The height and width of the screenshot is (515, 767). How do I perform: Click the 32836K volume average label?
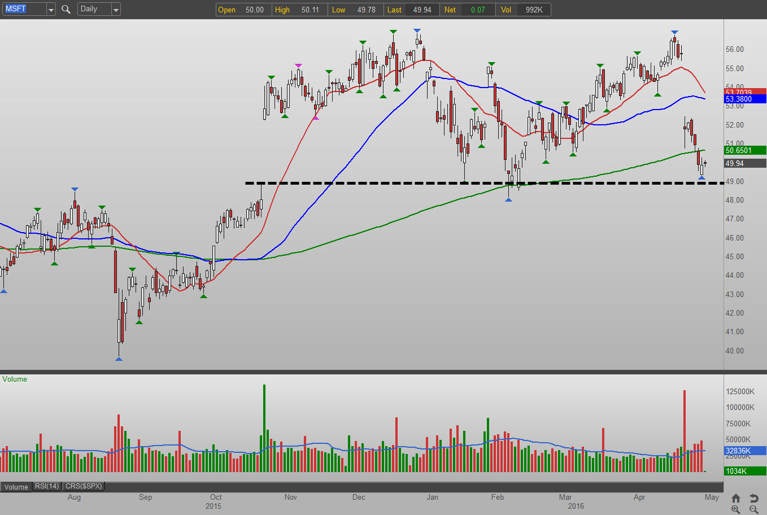744,451
